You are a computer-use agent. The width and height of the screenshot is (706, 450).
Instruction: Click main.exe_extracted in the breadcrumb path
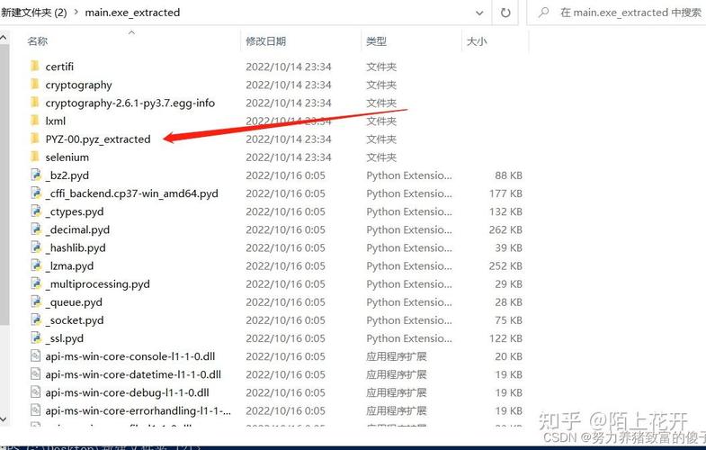pos(132,13)
